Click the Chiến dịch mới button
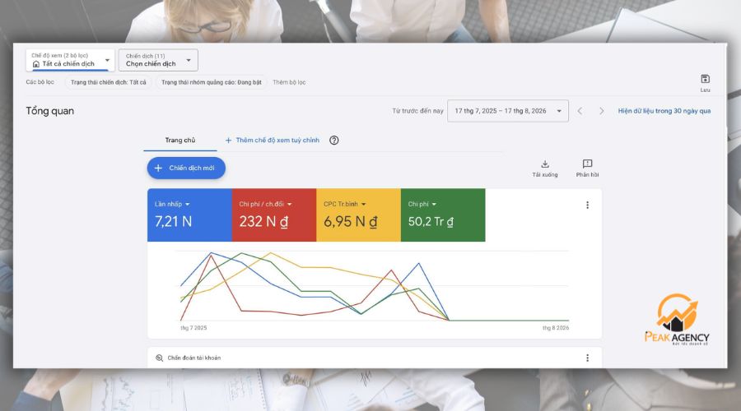The height and width of the screenshot is (411, 741). coord(186,168)
